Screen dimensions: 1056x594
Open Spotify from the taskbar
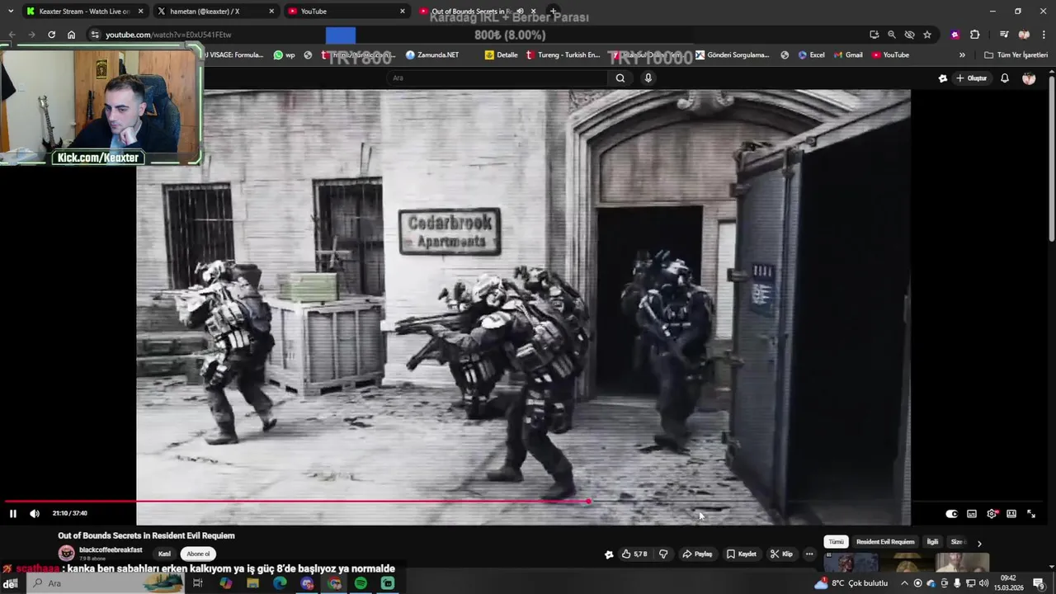click(x=361, y=583)
